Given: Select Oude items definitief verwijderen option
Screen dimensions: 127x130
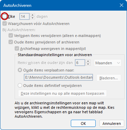Looking at the screenshot, I should (x=20, y=86).
